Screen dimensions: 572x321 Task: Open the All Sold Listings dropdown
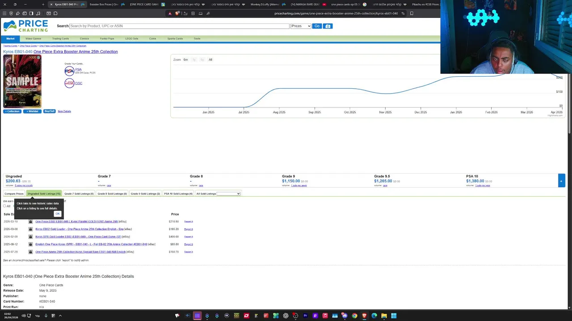tap(228, 193)
